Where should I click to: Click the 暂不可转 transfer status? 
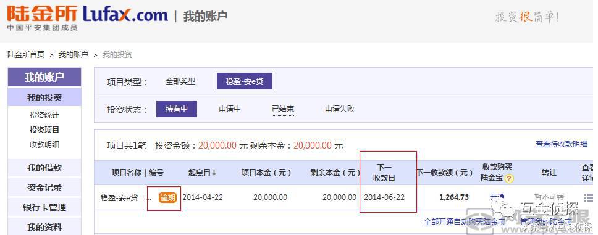pos(549,197)
